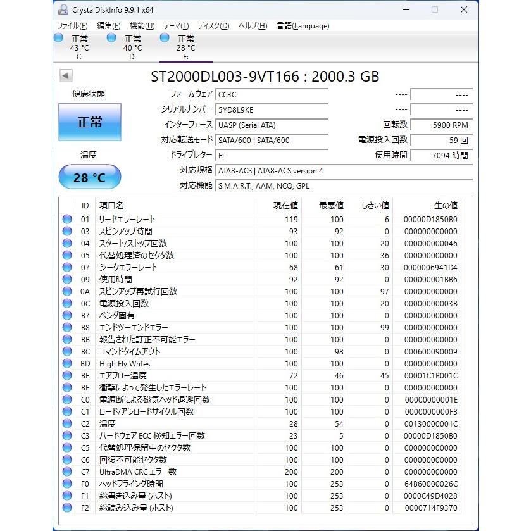Screen dimensions: 531x531
Task: Click the ATA8-ACS standard field
Action: (344, 171)
